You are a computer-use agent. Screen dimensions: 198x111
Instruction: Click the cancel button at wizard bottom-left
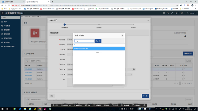[52, 96]
